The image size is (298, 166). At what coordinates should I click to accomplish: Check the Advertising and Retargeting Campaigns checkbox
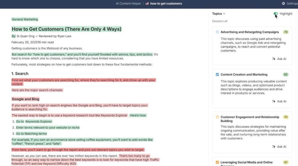pyautogui.click(x=217, y=32)
